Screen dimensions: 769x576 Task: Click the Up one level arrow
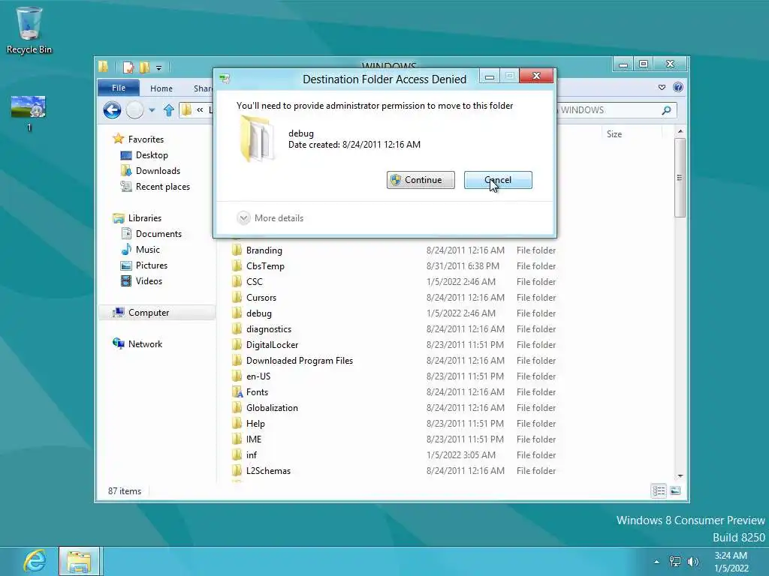[169, 110]
